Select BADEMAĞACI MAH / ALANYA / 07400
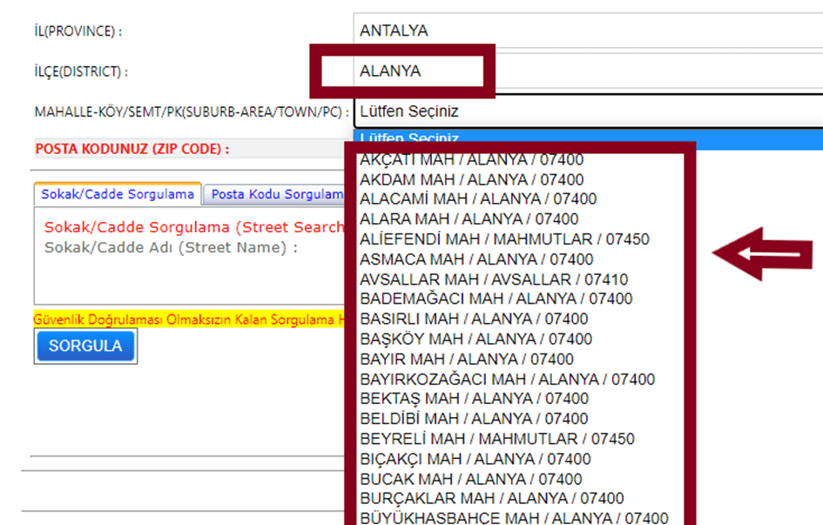The image size is (823, 525). pyautogui.click(x=496, y=300)
